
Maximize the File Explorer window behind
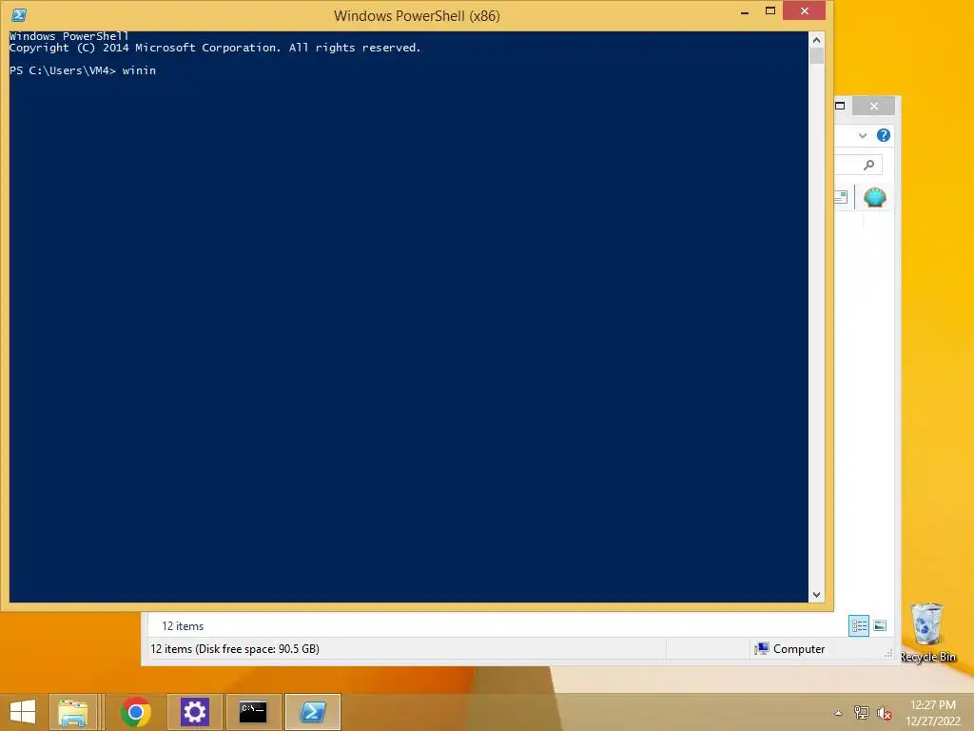pos(840,106)
